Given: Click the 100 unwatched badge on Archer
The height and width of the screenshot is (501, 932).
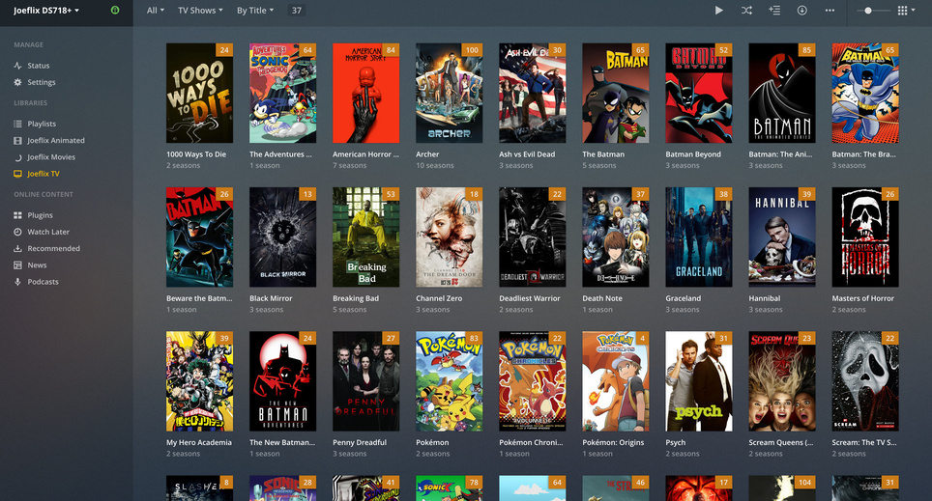Looking at the screenshot, I should 473,50.
